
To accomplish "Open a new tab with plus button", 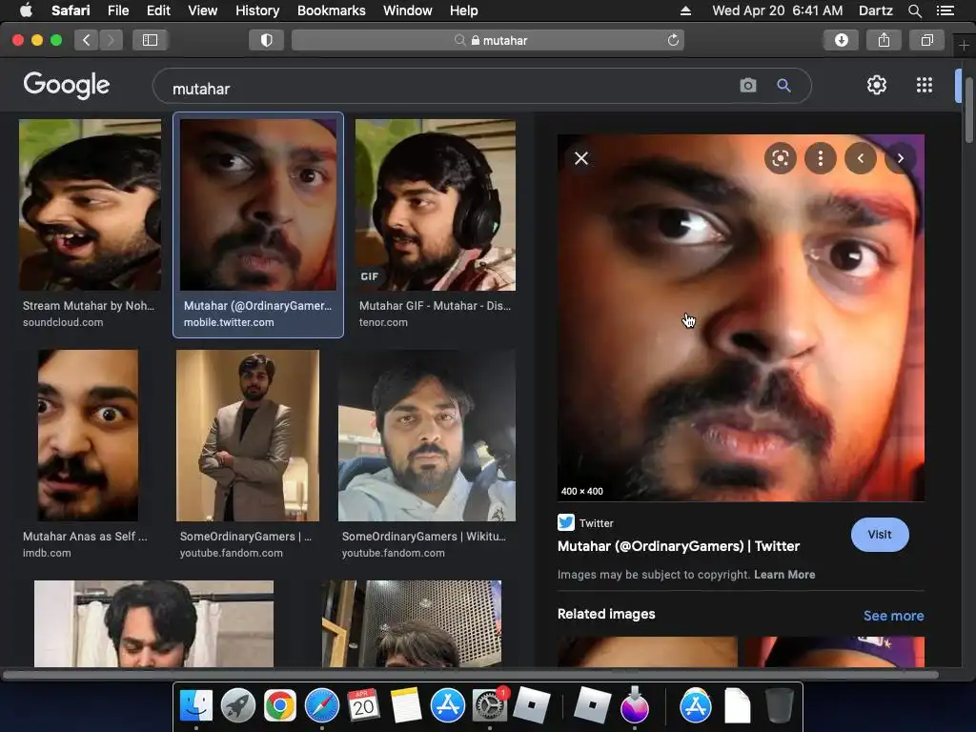I will [964, 46].
